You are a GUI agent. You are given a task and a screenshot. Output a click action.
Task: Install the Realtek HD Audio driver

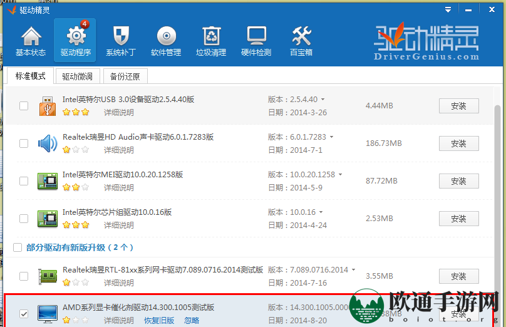pyautogui.click(x=458, y=143)
